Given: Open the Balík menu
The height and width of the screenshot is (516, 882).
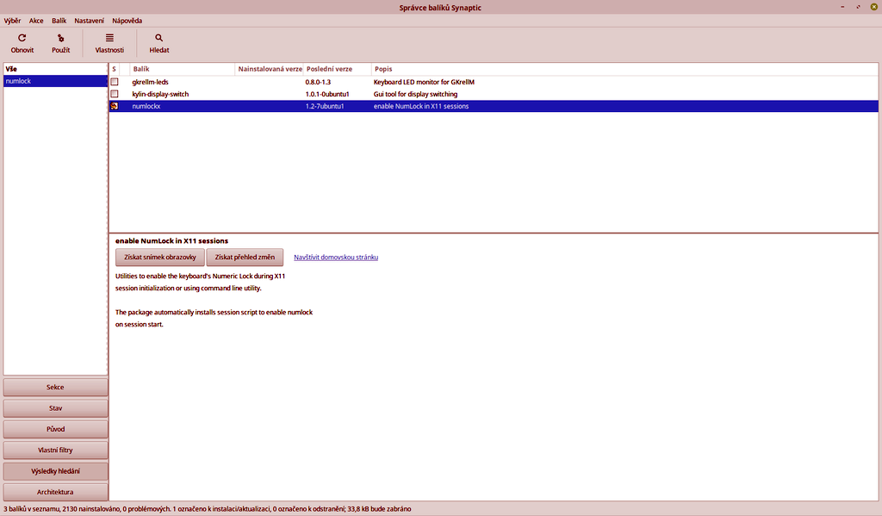Looking at the screenshot, I should coord(59,20).
